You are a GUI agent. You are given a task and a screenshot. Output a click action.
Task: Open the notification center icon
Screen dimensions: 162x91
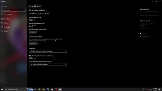pos(159,89)
